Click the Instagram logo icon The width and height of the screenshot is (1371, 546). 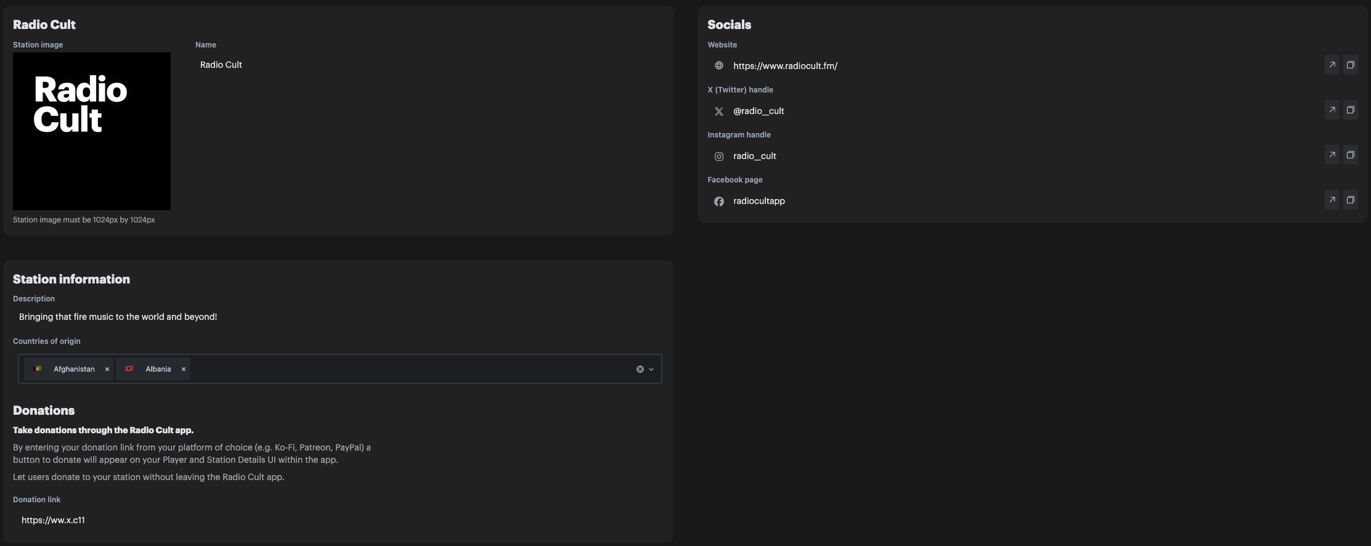718,157
